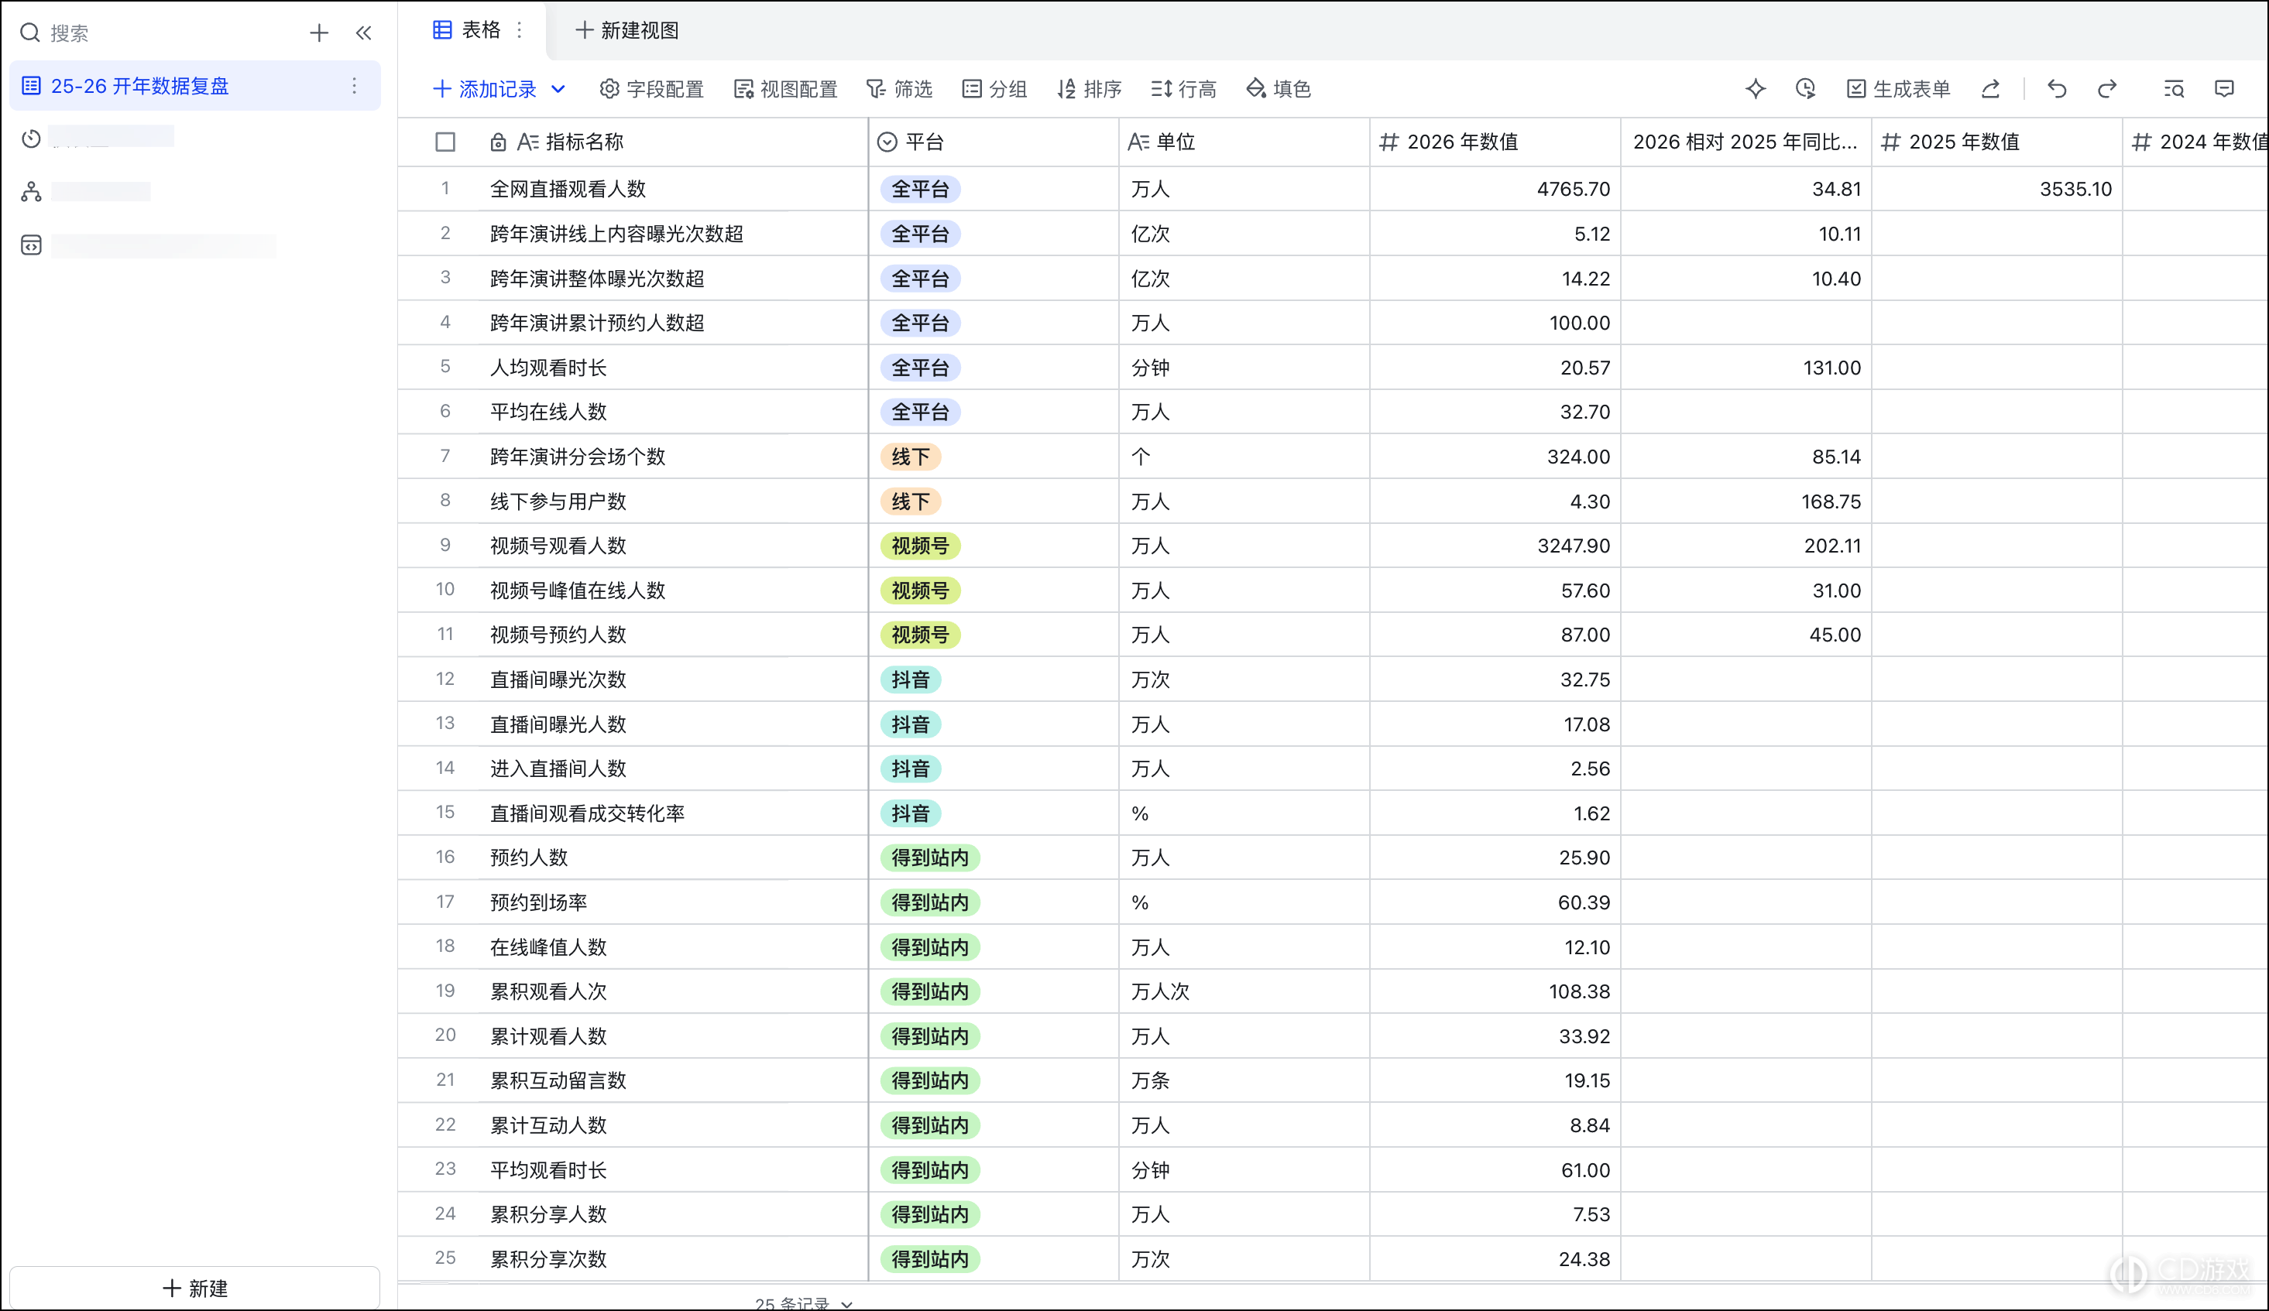Click the 抖音 tag in row 12

910,679
